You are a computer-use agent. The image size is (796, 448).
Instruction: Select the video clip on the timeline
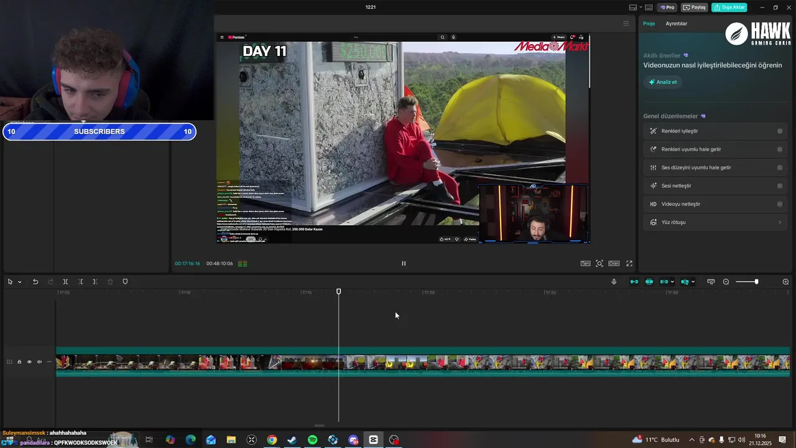point(423,362)
